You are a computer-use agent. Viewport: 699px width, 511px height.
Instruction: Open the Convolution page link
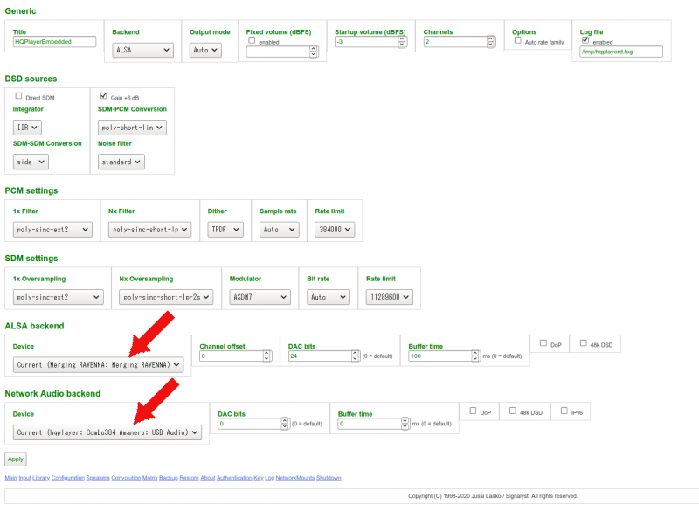click(126, 479)
